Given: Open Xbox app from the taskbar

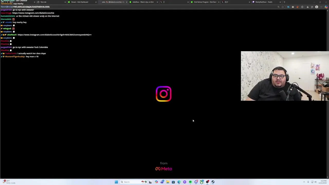Looking at the screenshot, I should pyautogui.click(x=202, y=182).
